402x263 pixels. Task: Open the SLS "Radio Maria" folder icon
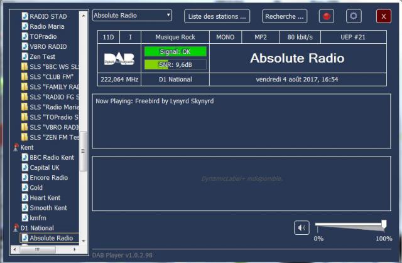click(24, 107)
